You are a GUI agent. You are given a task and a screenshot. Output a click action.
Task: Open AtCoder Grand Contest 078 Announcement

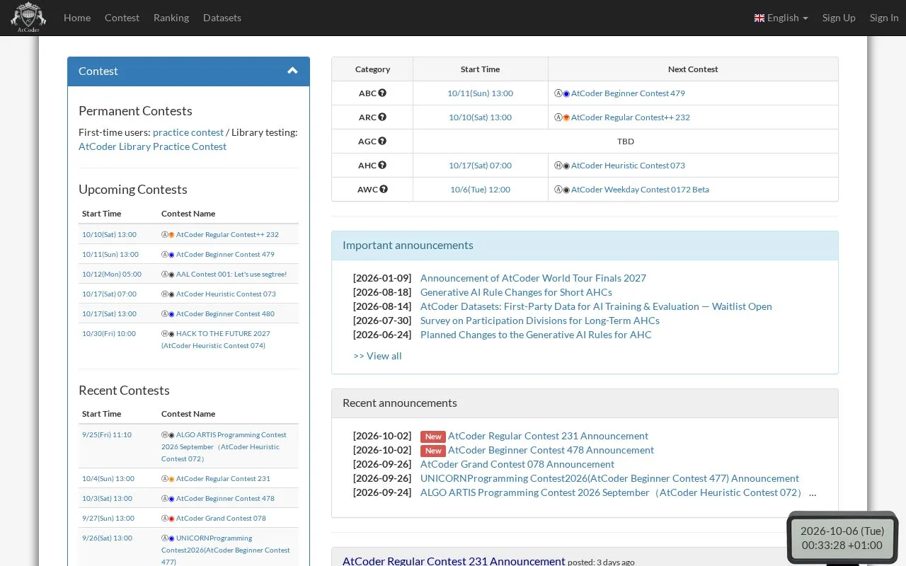[517, 464]
